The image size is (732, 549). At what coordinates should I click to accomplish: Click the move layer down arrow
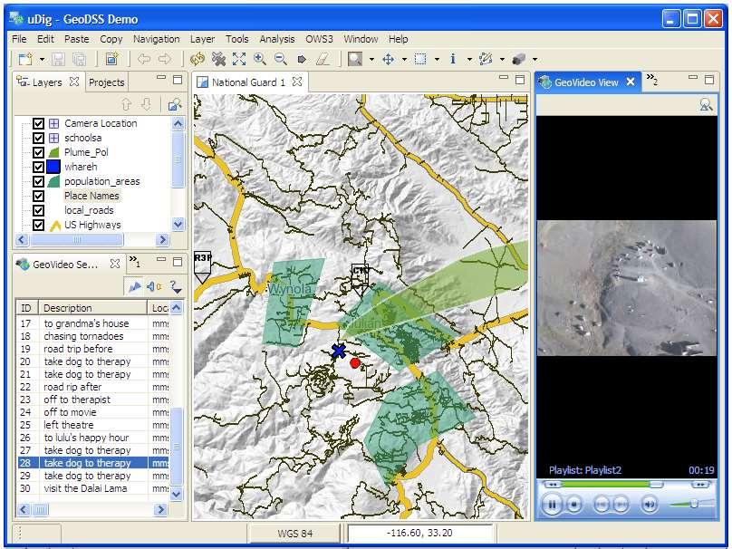pyautogui.click(x=146, y=104)
